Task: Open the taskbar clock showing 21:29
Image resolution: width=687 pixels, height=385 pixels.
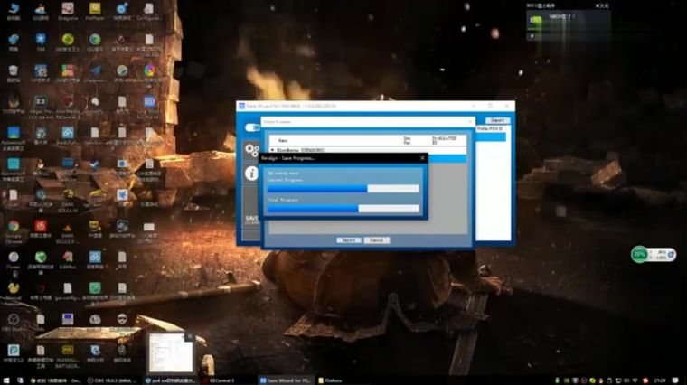Action: coord(660,380)
